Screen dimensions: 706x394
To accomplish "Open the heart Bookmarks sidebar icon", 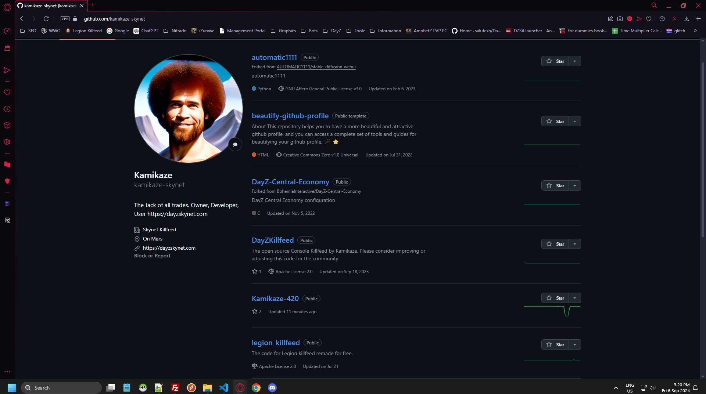I will coord(7,93).
